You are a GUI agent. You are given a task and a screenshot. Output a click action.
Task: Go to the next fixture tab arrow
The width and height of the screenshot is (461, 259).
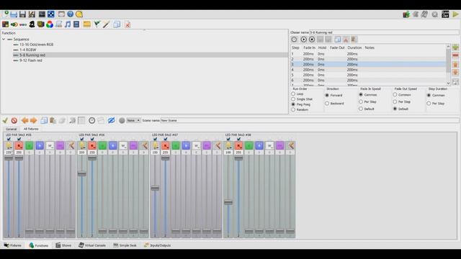pos(34,120)
